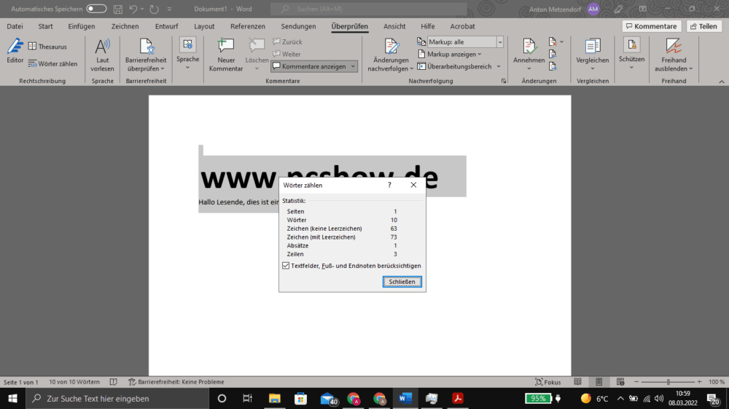Open Vergleichen compare documents
Image resolution: width=729 pixels, height=409 pixels.
click(592, 54)
